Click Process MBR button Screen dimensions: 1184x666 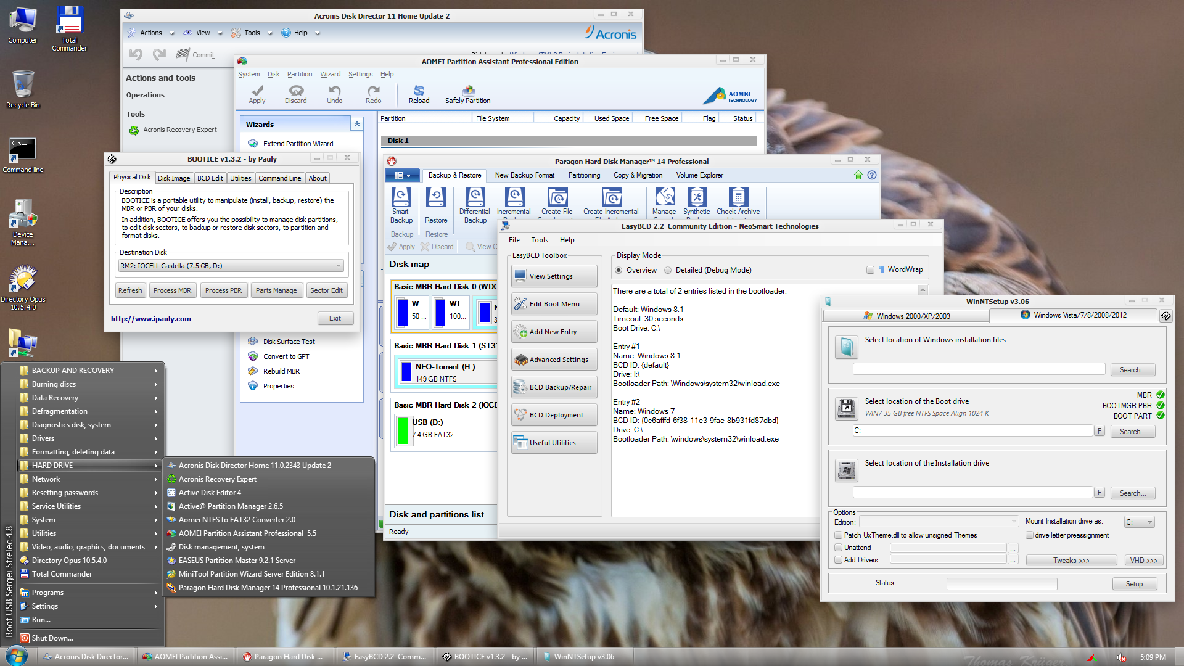[x=172, y=290]
